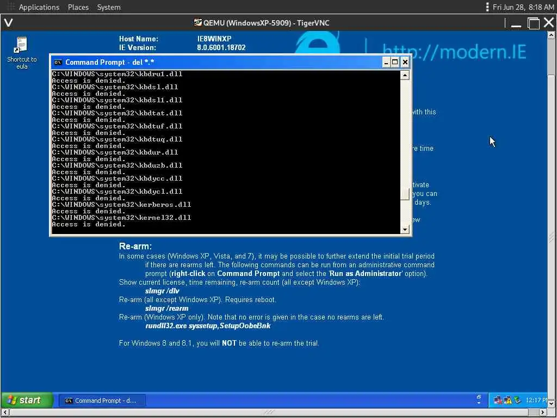This screenshot has height=418, width=557.
Task: Click the 12:17 PM taskbar clock
Action: pos(536,401)
